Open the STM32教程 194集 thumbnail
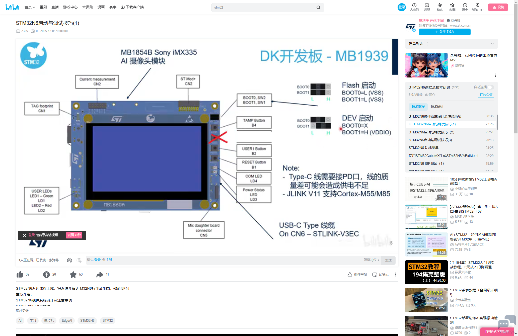Viewport: 518px width, 336px height. coord(426,272)
